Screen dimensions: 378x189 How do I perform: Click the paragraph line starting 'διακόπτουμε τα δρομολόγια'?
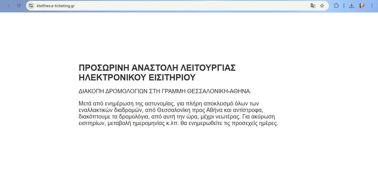[x=177, y=117]
